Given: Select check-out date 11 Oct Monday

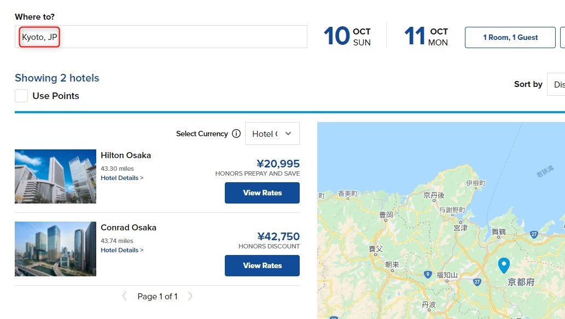Looking at the screenshot, I should coord(426,36).
